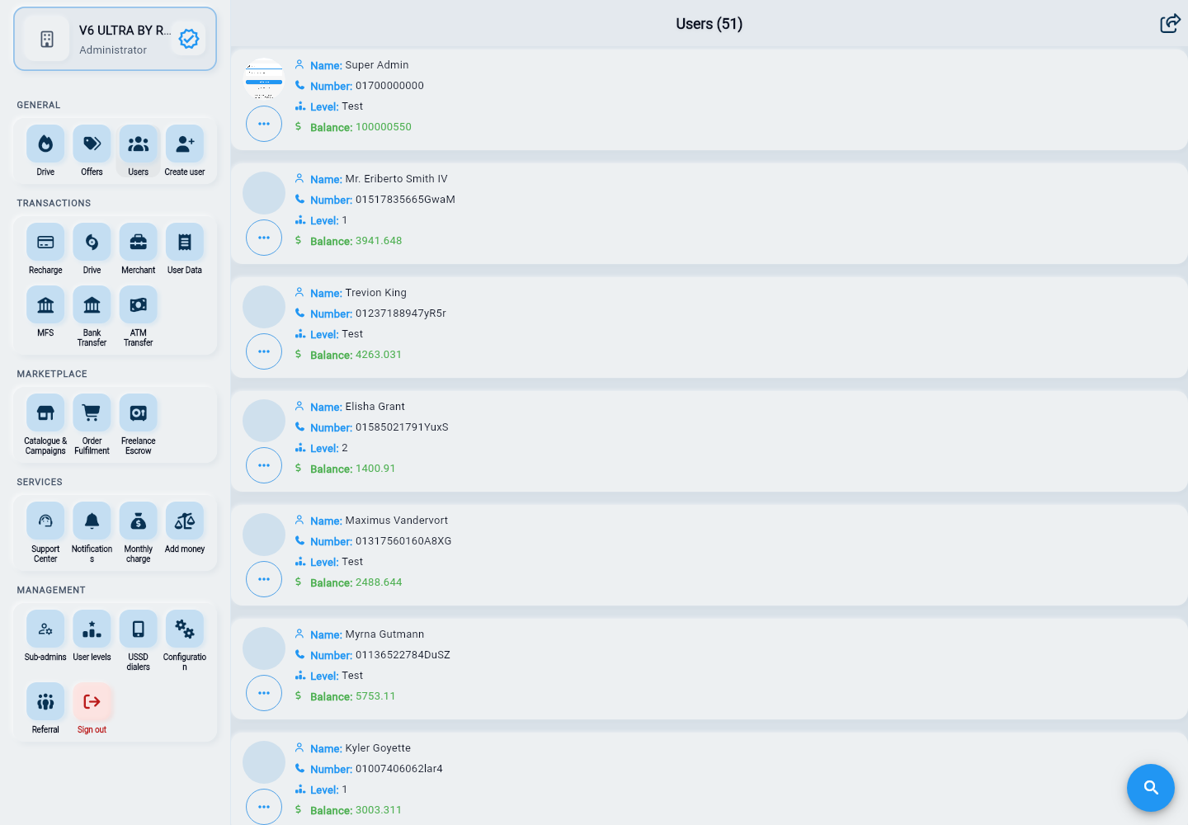Click the red Sign out button
Viewport: 1188px width, 825px height.
point(92,702)
